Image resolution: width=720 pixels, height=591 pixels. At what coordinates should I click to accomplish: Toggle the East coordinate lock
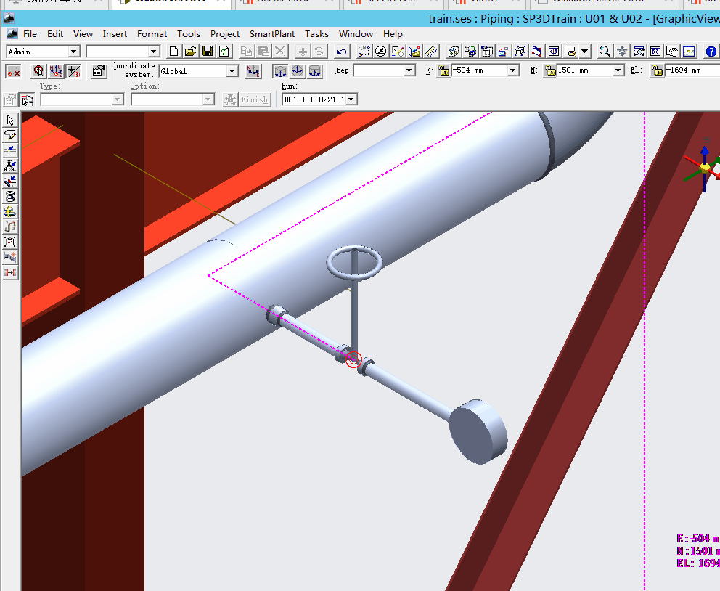pos(443,70)
